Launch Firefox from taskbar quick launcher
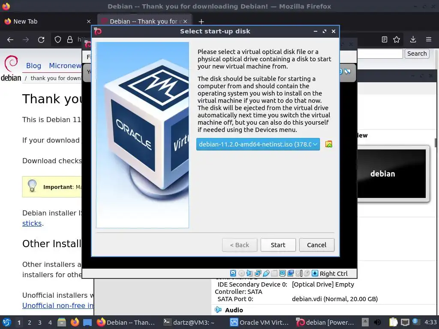Viewport: 439px width, 329px height. coord(75,322)
